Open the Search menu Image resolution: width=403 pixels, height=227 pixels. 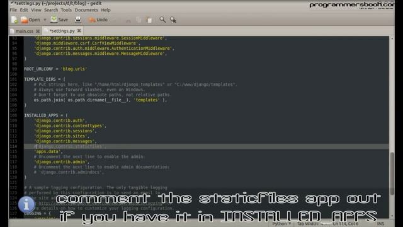tap(51, 10)
